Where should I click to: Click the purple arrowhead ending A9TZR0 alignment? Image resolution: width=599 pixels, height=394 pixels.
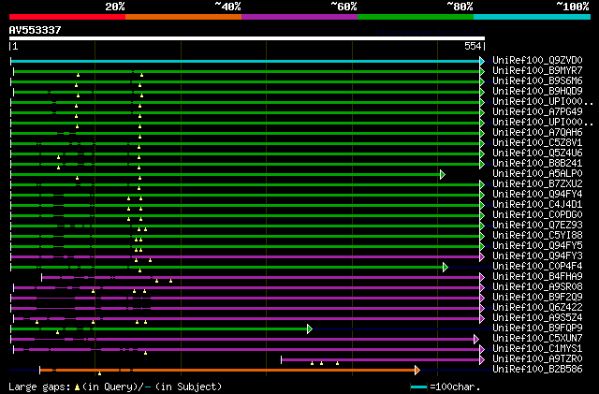point(482,359)
